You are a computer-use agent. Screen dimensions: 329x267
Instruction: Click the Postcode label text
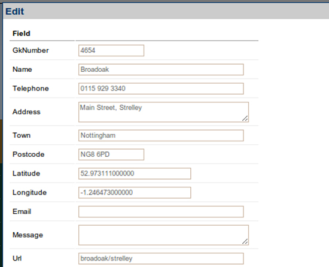tap(29, 154)
